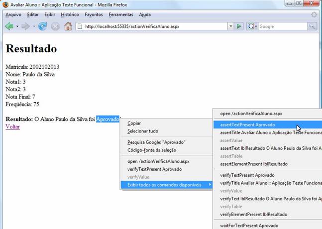This screenshot has height=229, width=322.
Task: Choose Código-fonte da seleção option
Action: [x=151, y=150]
